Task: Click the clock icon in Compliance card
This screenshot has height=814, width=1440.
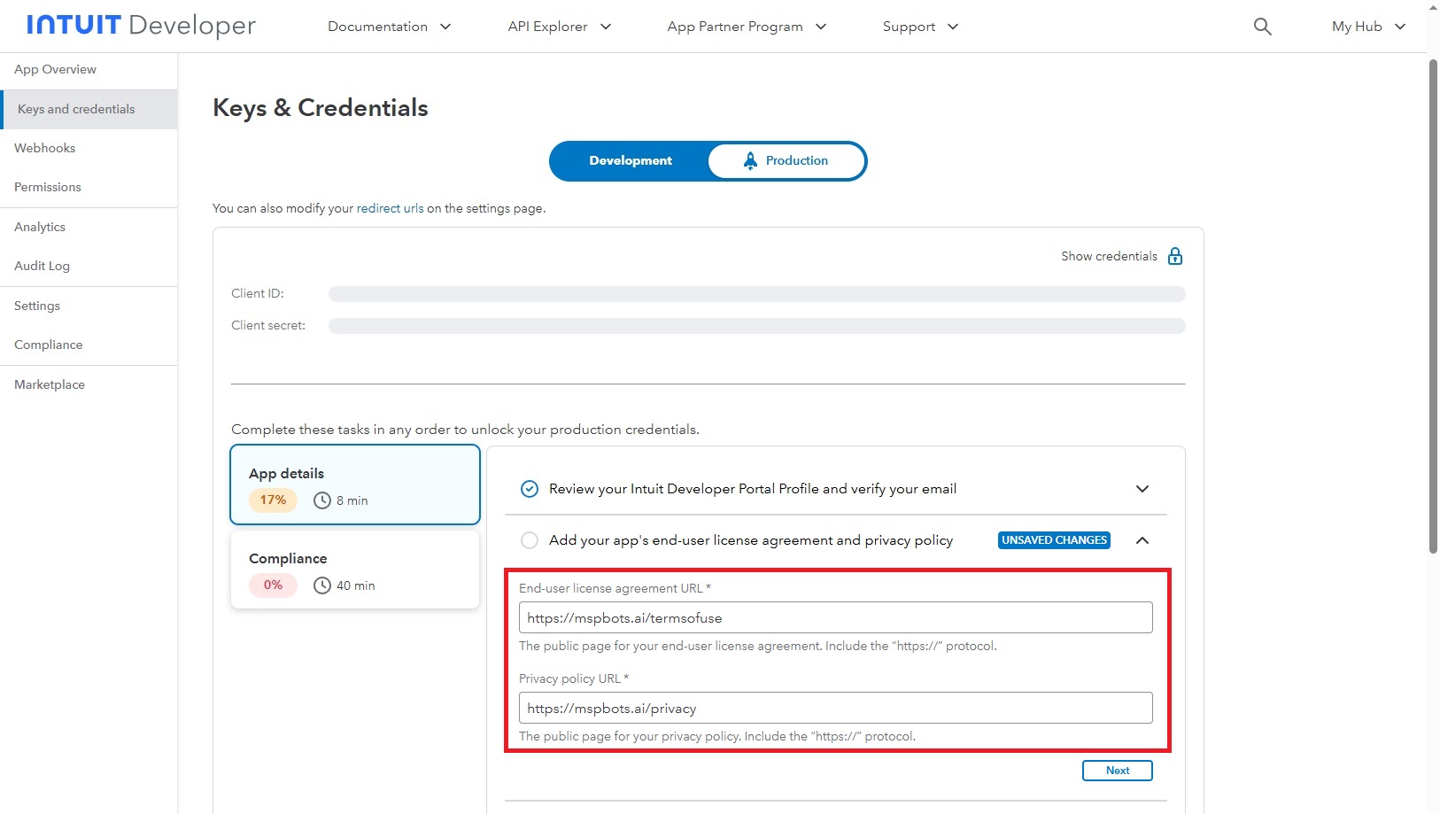Action: pyautogui.click(x=322, y=585)
